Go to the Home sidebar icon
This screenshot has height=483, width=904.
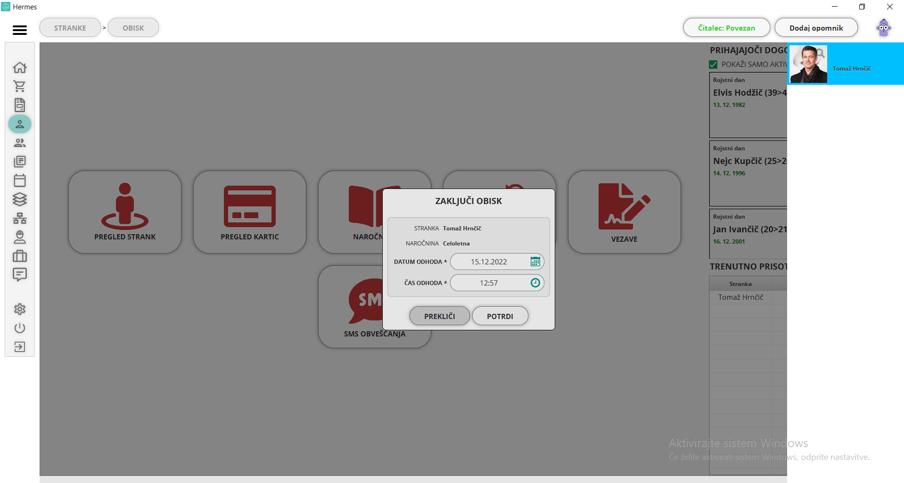point(20,67)
